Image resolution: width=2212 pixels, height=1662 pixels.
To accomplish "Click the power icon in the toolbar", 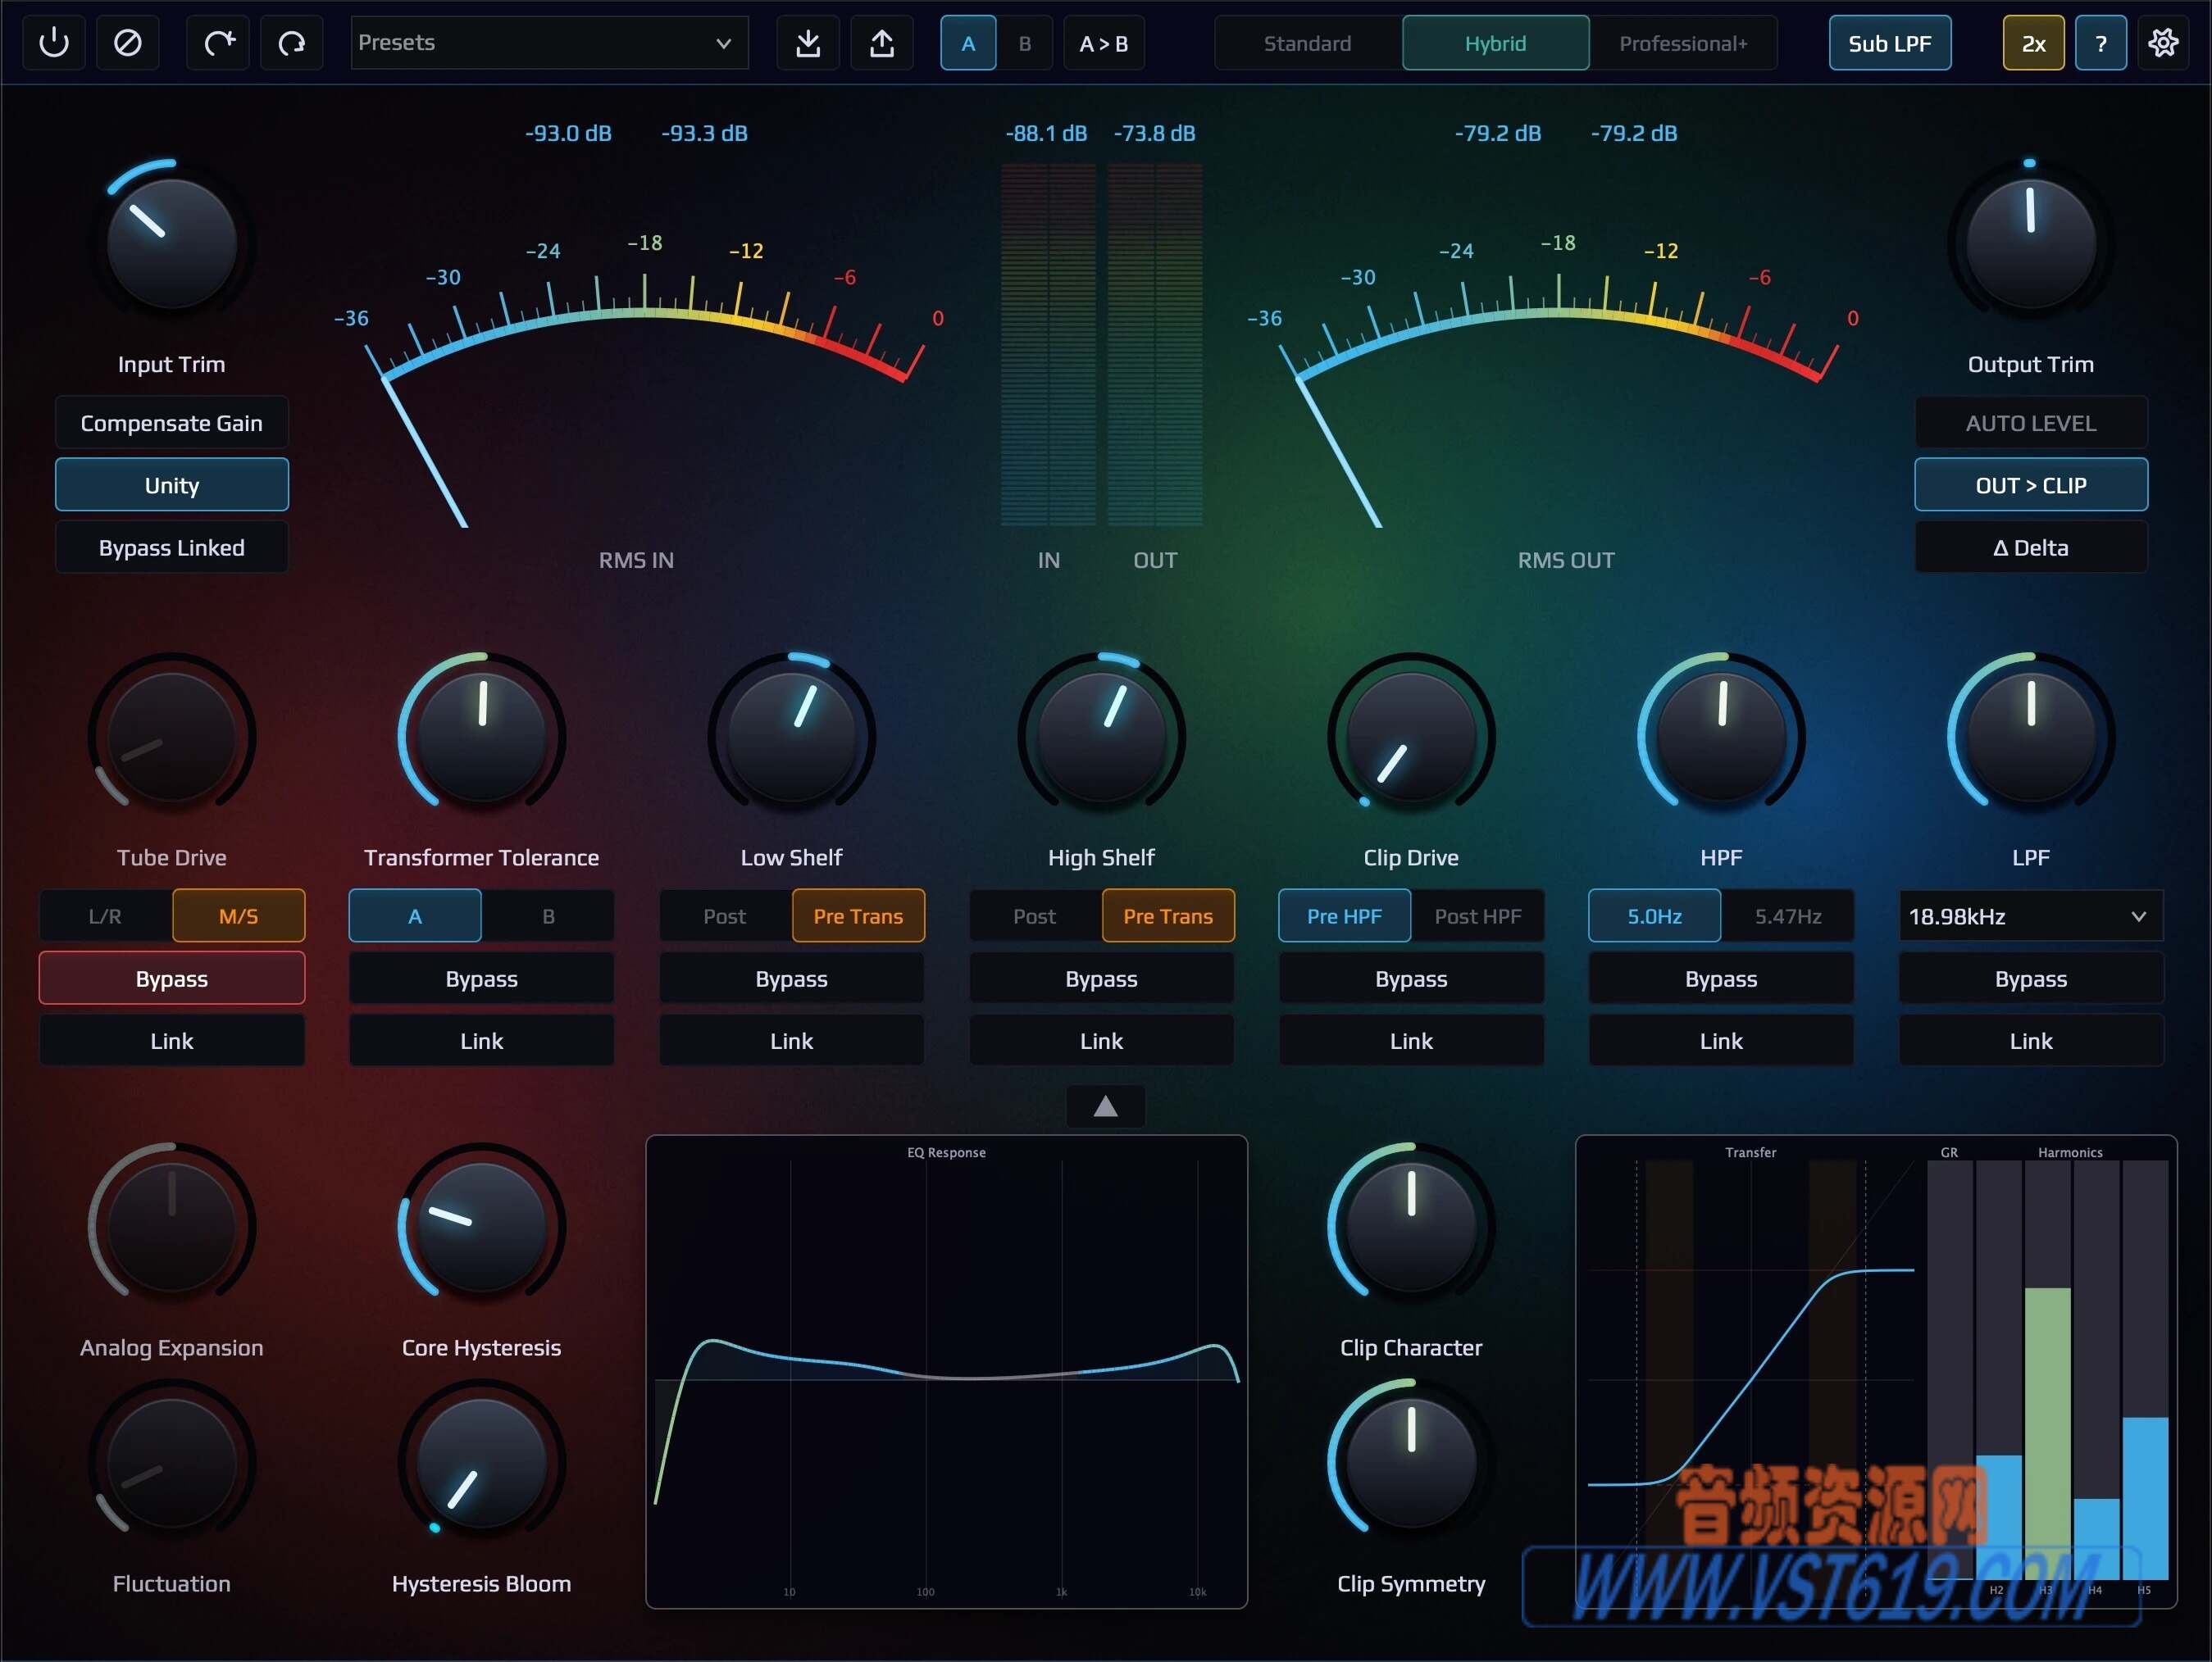I will (53, 42).
